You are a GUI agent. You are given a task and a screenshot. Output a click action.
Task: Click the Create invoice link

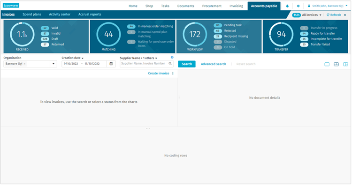(x=159, y=73)
